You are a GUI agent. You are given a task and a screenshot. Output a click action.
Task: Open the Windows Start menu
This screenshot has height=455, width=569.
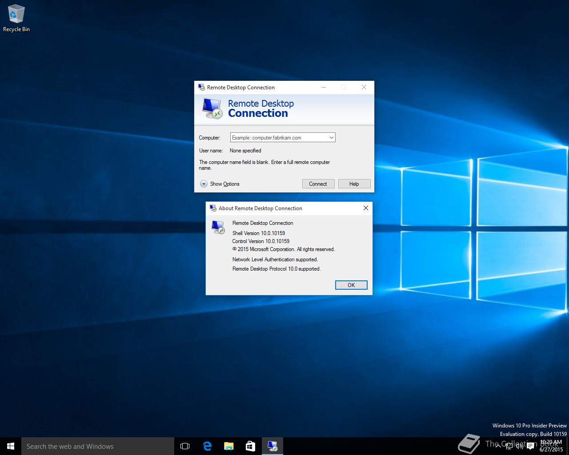point(11,446)
